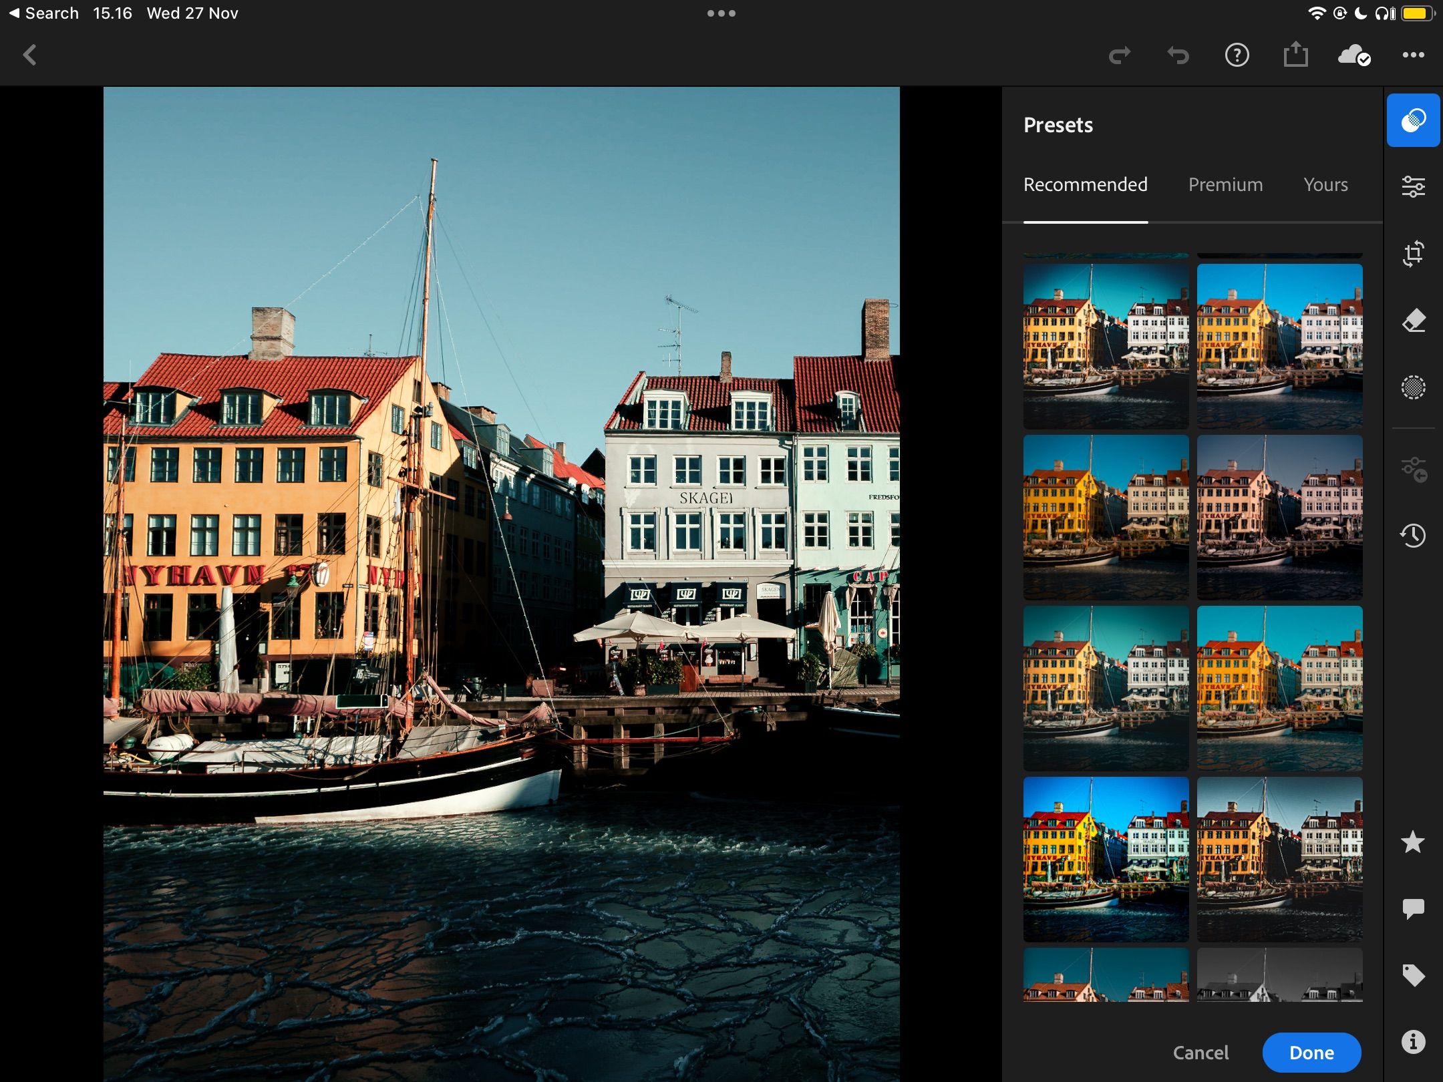Switch to the Premium presets tab

coord(1225,184)
